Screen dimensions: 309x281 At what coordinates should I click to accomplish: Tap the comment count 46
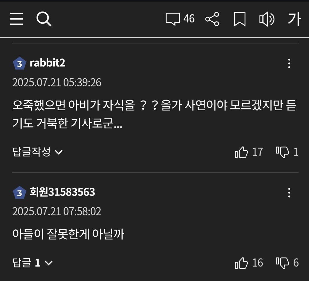pos(189,19)
